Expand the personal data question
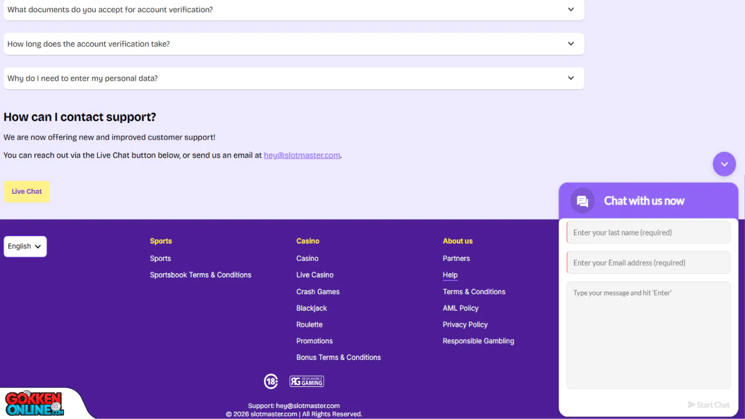This screenshot has height=419, width=745. [294, 79]
